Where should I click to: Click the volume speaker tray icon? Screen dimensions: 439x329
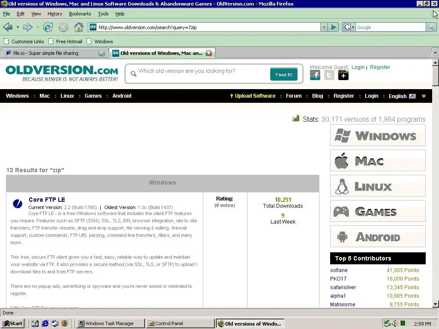(395, 323)
